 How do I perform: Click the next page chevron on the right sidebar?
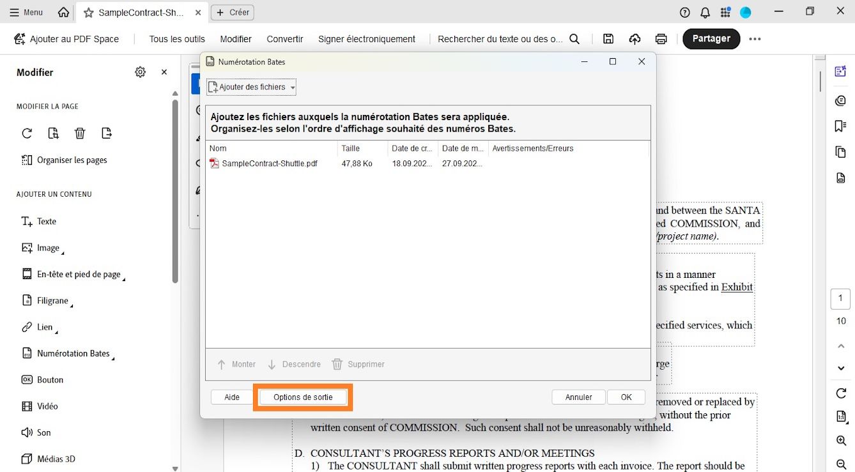click(840, 368)
